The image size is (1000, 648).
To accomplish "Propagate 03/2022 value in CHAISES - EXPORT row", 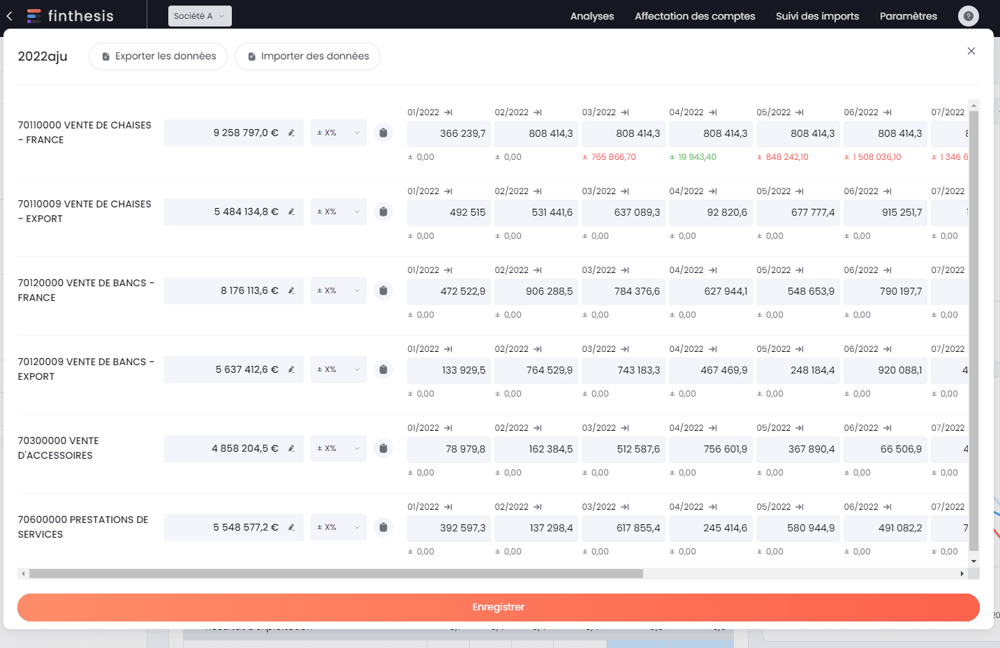I will tap(625, 191).
